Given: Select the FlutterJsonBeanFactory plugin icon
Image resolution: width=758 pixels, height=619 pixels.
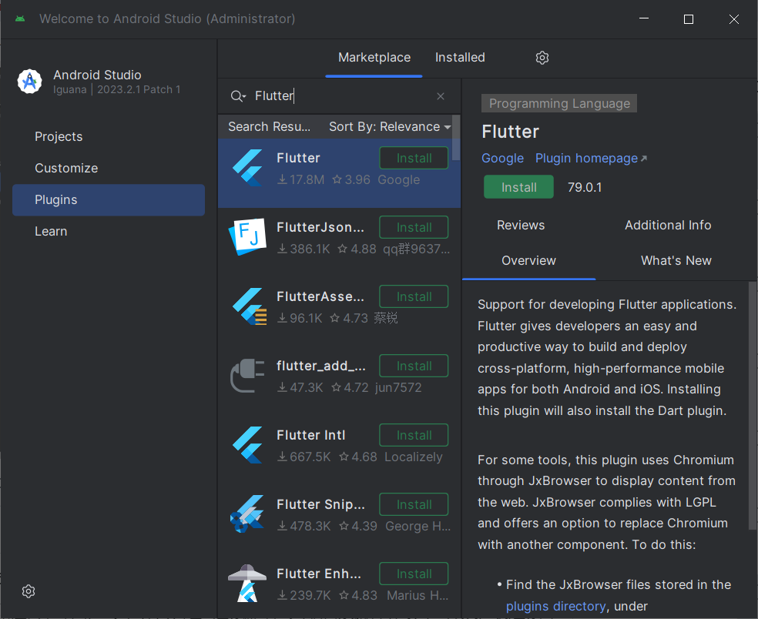Looking at the screenshot, I should click(248, 237).
